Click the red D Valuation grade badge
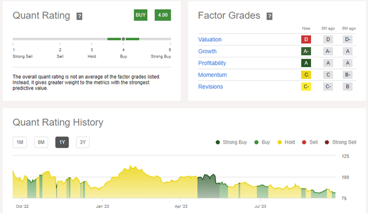This screenshot has height=213, width=368. click(x=306, y=40)
